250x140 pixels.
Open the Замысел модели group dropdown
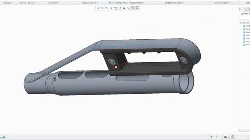pos(222,3)
